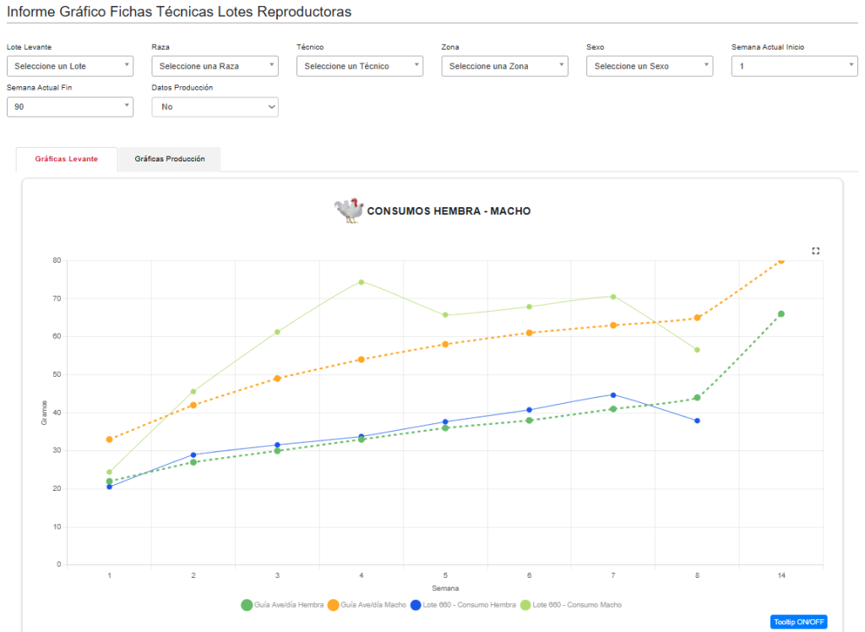Click the hen icon beside the chart title
Image resolution: width=865 pixels, height=632 pixels.
click(349, 210)
